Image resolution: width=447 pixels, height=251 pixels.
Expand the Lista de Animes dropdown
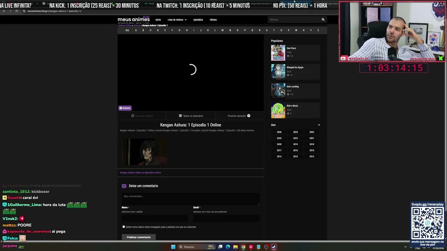(177, 20)
